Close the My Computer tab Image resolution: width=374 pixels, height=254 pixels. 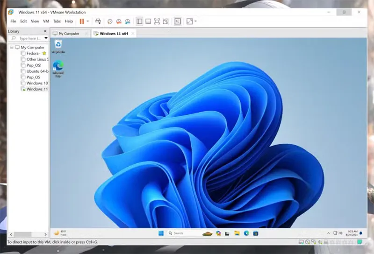coord(86,34)
